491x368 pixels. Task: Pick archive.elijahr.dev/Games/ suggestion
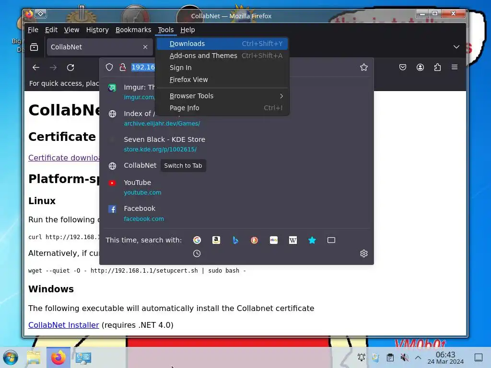coord(236,118)
